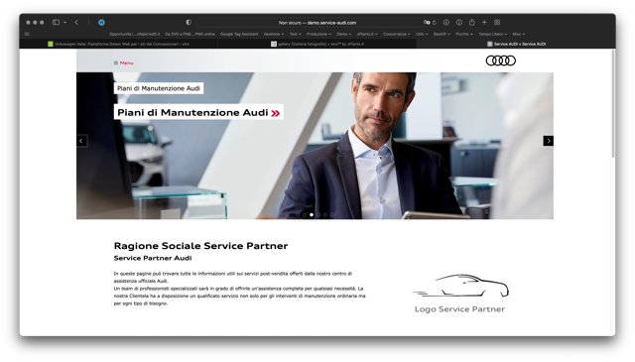This screenshot has width=635, height=362.
Task: Open the large Piani di Manutenzione Audi link
Action: tap(198, 112)
